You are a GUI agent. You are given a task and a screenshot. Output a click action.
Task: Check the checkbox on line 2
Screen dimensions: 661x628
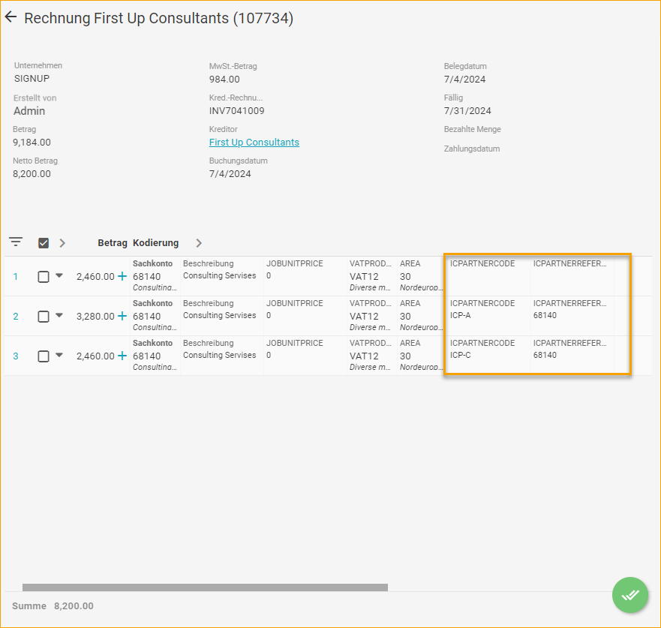coord(43,316)
